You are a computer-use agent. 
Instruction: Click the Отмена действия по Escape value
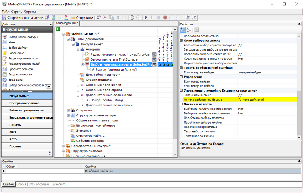(x=267, y=100)
